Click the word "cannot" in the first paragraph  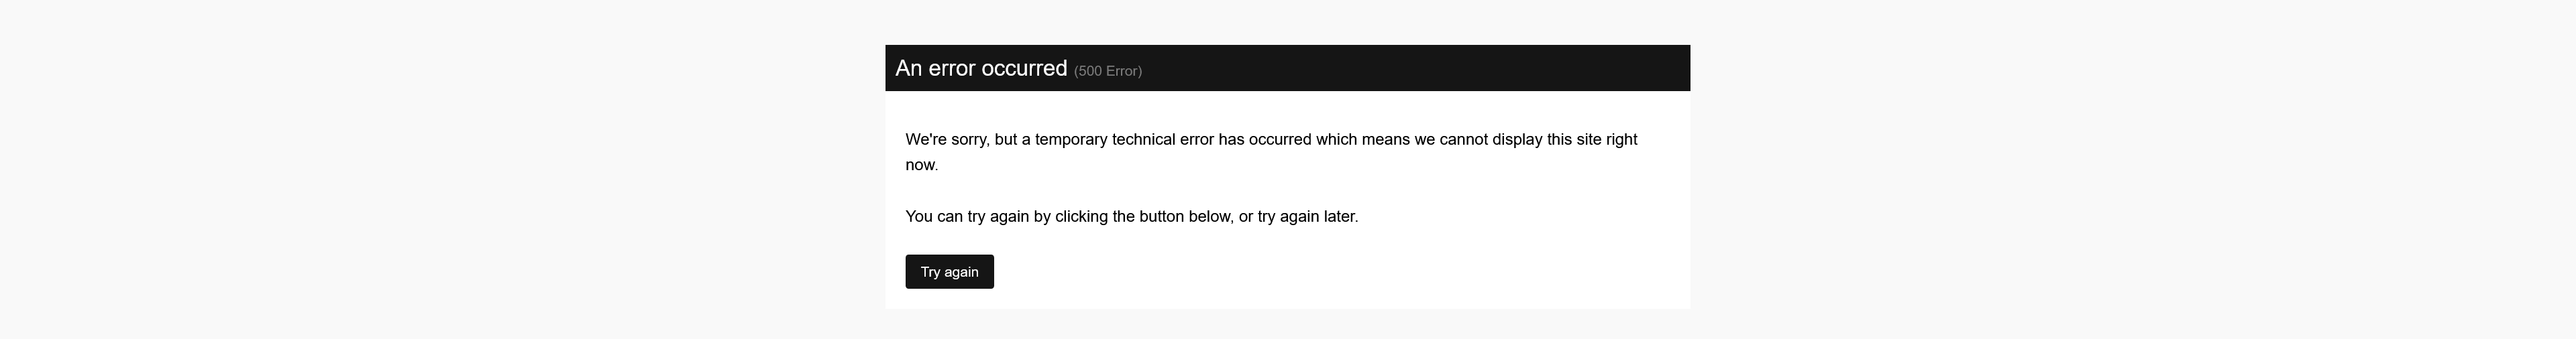(x=1463, y=140)
